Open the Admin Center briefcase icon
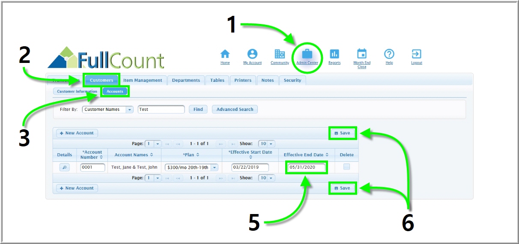Image resolution: width=519 pixels, height=244 pixels. coord(307,54)
